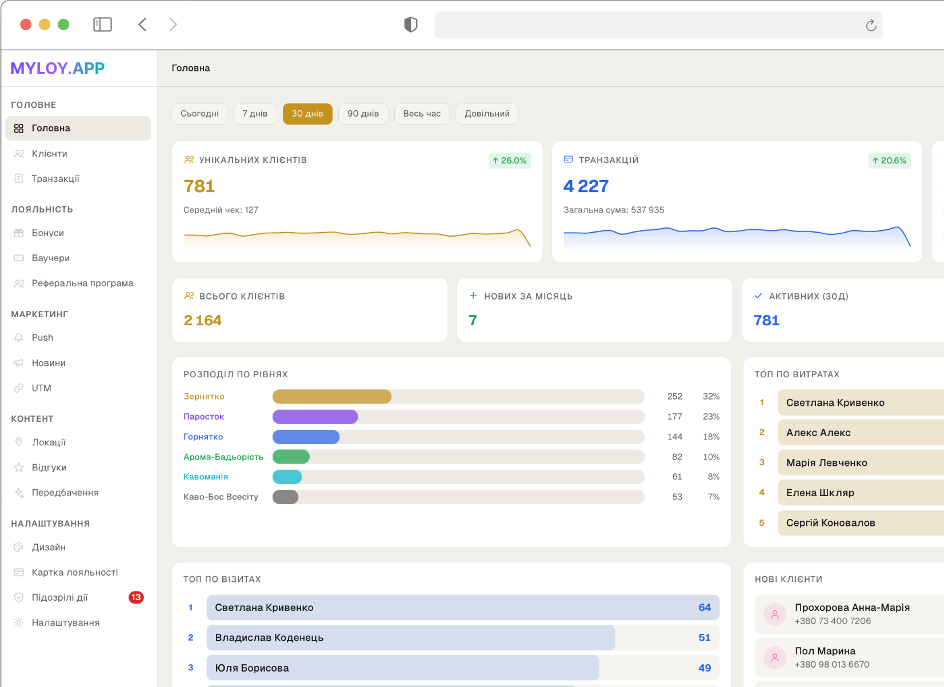Click the UTM link icon
The image size is (944, 687).
pyautogui.click(x=19, y=388)
